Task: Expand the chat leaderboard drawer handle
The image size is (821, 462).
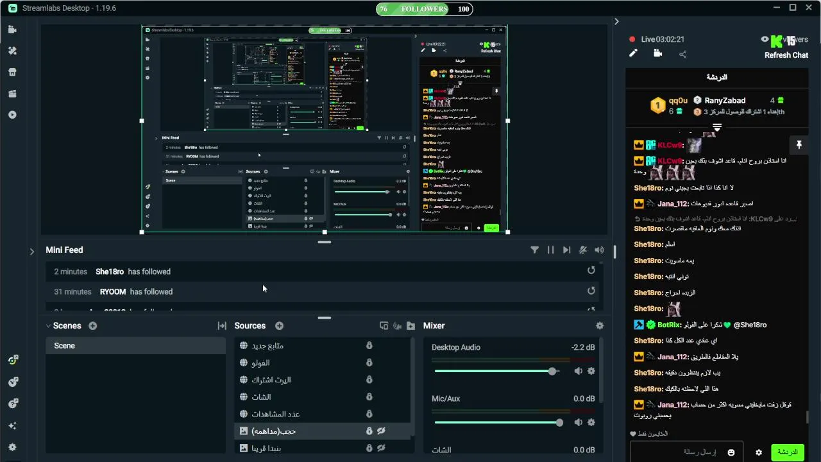Action: [x=717, y=127]
